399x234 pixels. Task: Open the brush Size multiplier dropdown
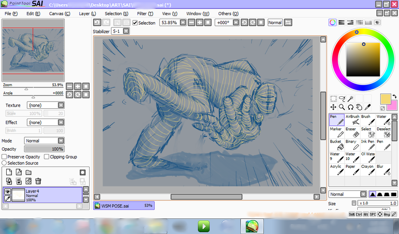(x=354, y=203)
